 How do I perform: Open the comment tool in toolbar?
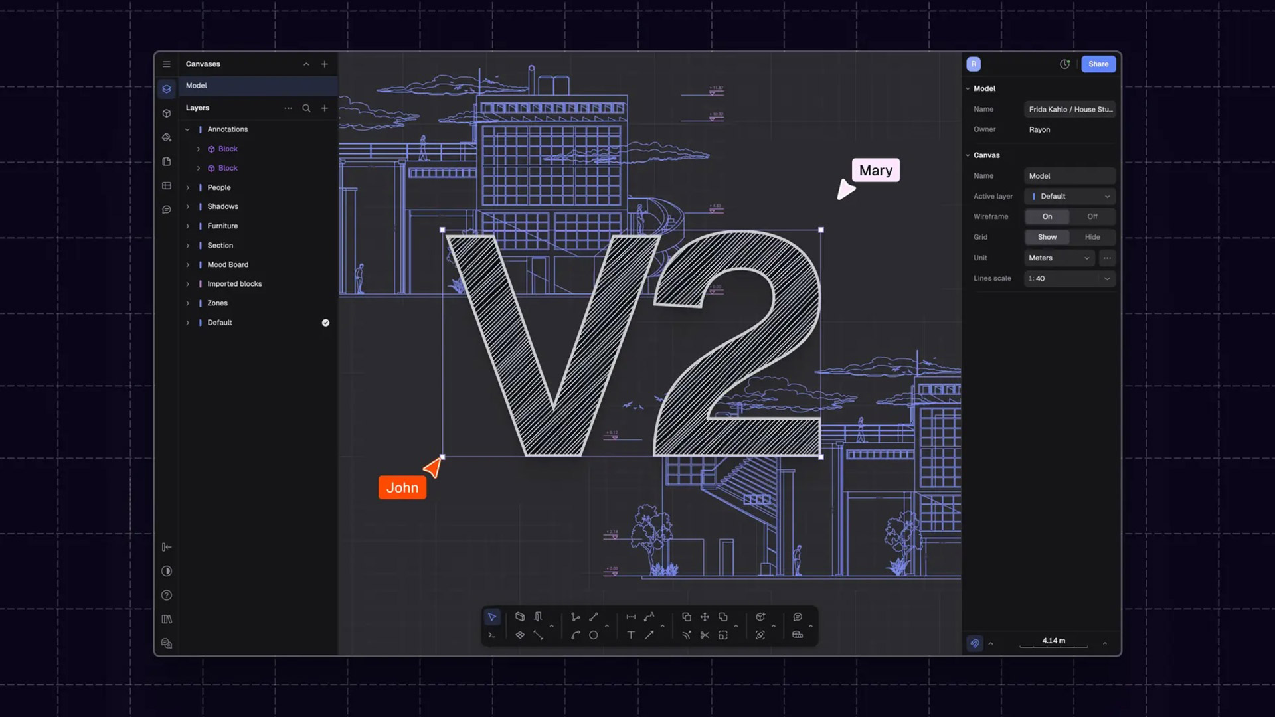coord(798,617)
